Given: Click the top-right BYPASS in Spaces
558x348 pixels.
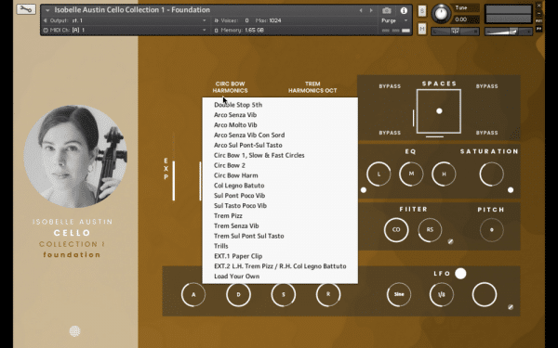Looking at the screenshot, I should click(x=486, y=86).
